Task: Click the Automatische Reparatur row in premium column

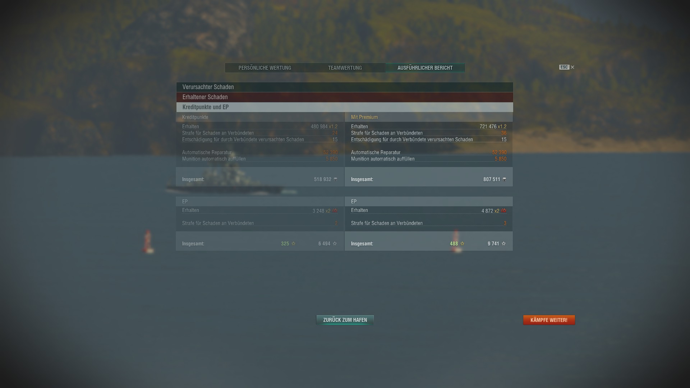Action: 429,152
